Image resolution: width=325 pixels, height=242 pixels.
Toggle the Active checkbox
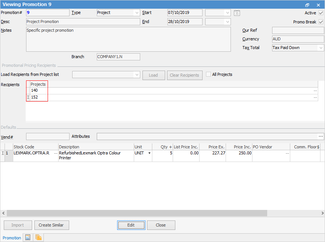(321, 13)
